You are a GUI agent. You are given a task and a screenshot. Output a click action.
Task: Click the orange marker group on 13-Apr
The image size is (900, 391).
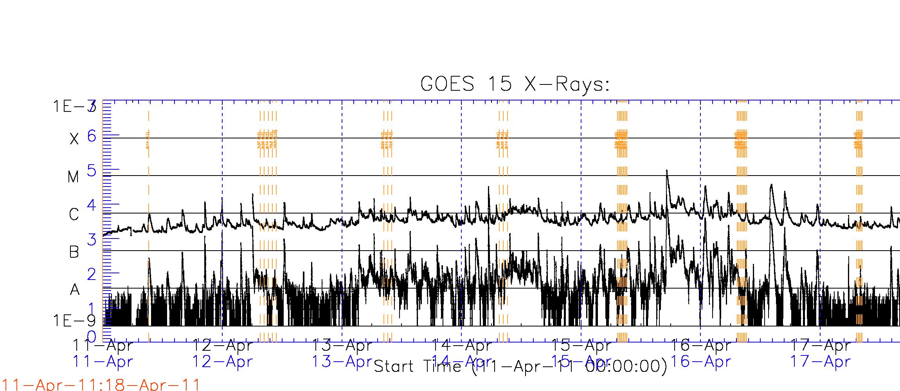click(x=387, y=221)
